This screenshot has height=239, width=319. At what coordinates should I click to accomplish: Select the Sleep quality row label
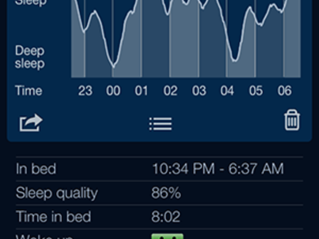tap(57, 193)
